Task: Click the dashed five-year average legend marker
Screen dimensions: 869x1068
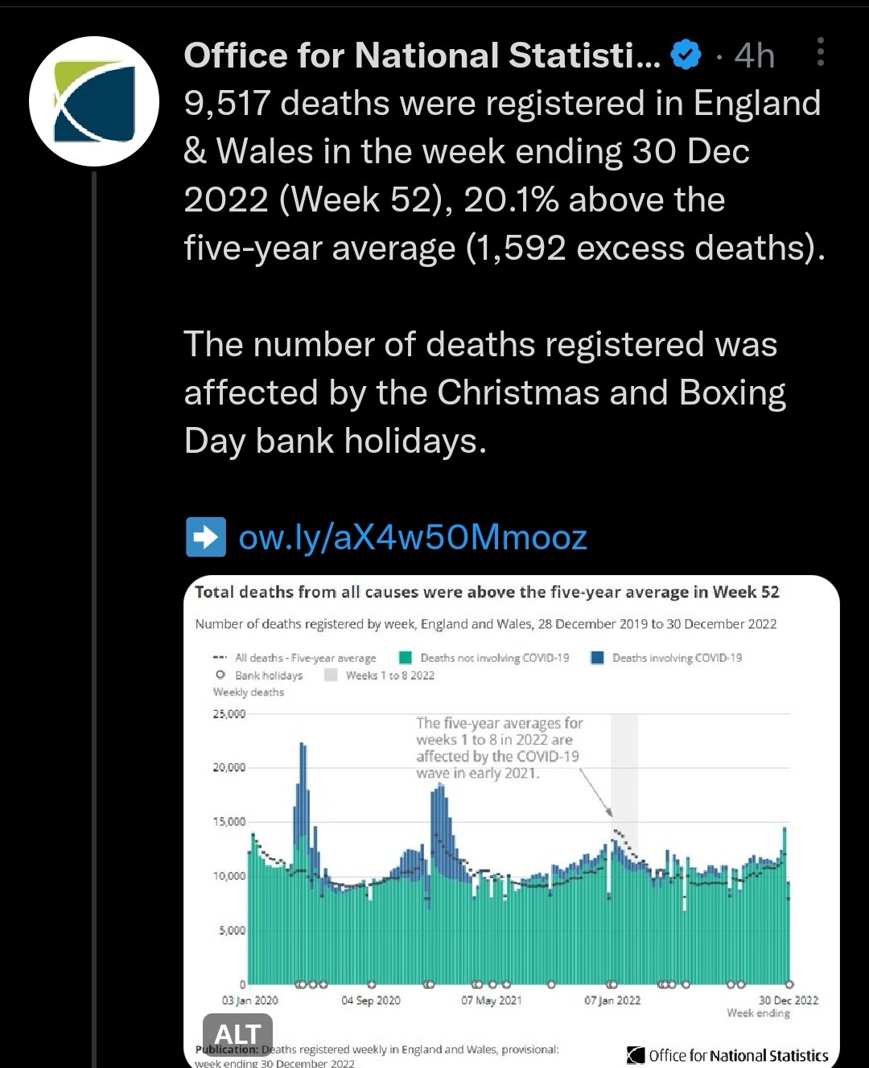Action: [220, 658]
